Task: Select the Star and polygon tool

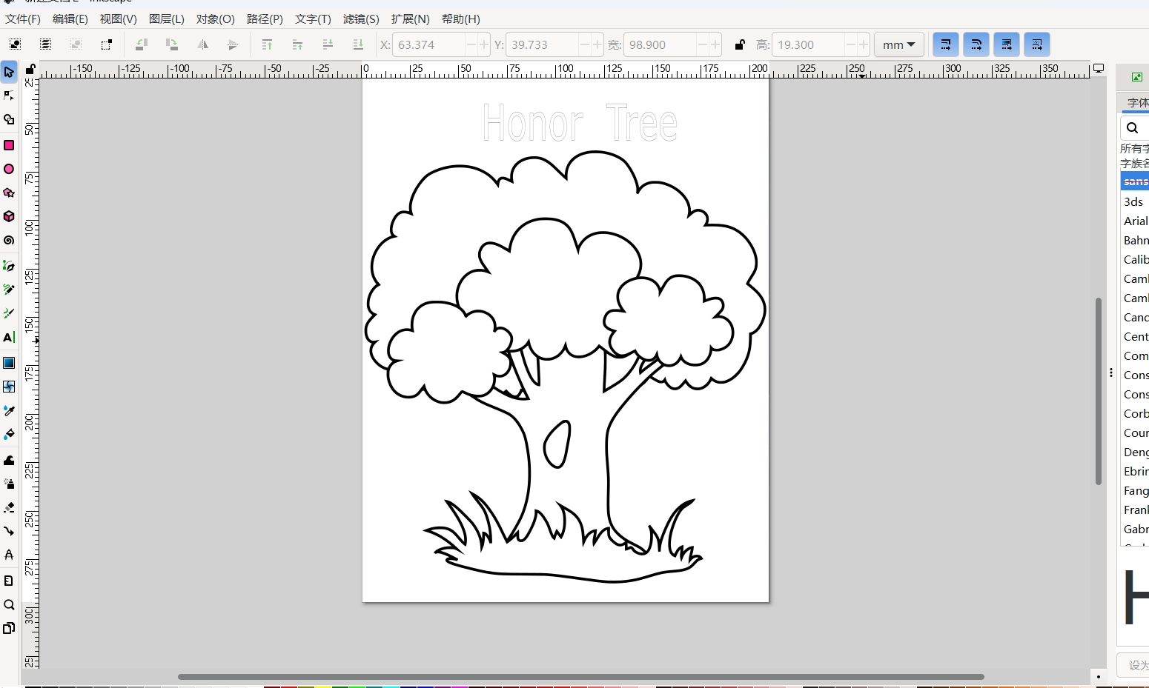Action: tap(9, 193)
